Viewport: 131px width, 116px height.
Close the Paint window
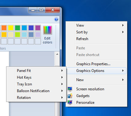53,10
